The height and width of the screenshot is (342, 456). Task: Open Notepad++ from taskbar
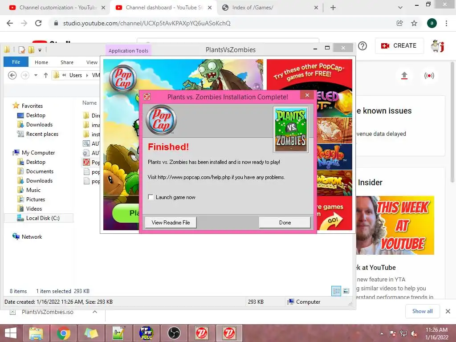tap(118, 333)
